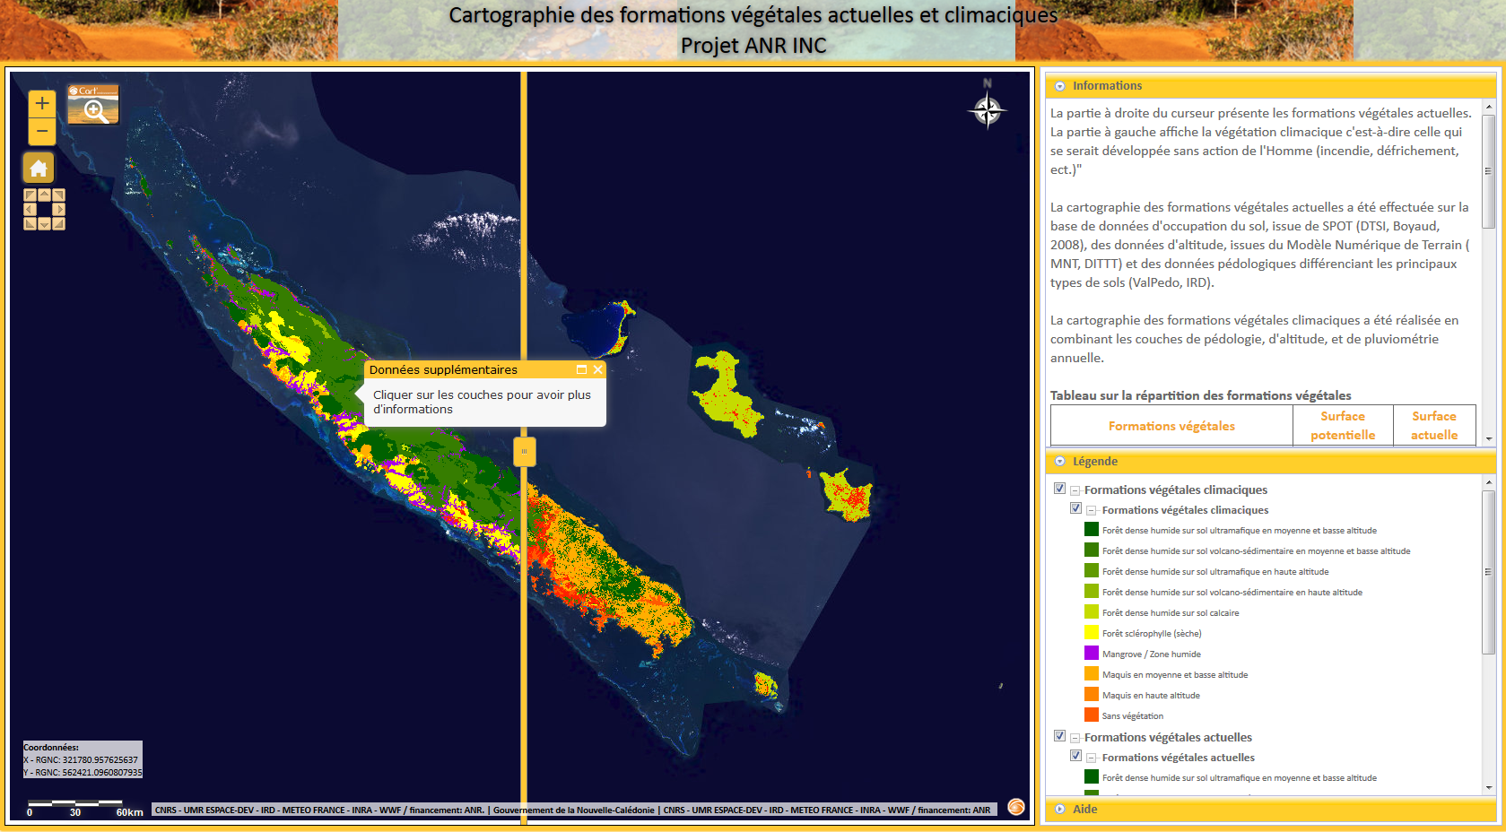1506x832 pixels.
Task: Reset map view with the home icon
Action: (39, 168)
